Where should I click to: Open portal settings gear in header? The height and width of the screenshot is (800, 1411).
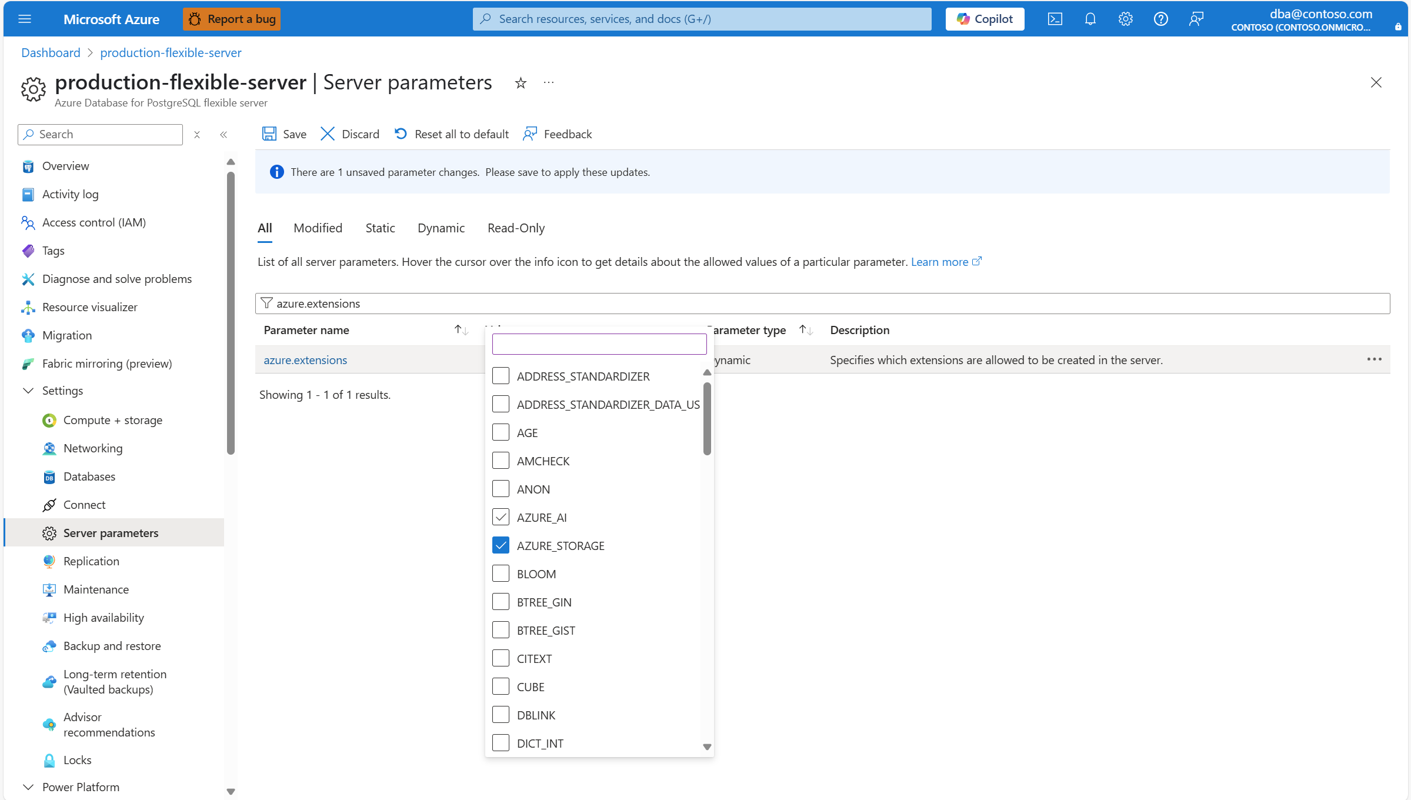[1126, 19]
